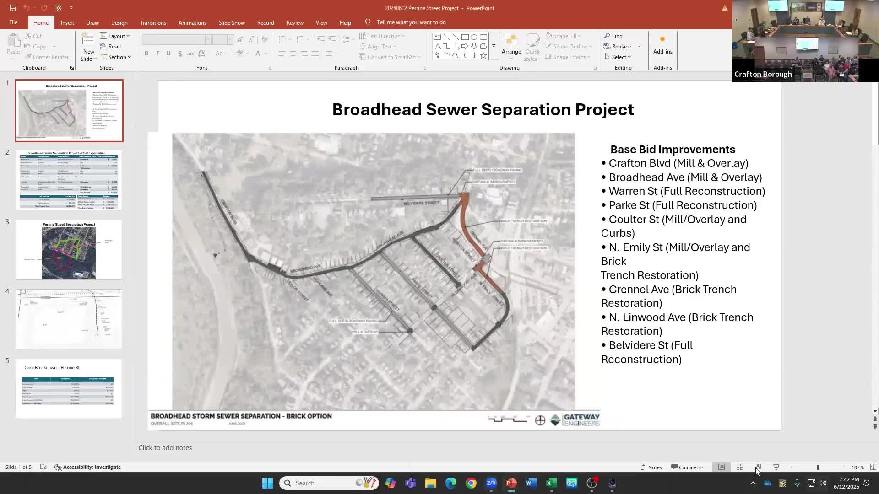Click the Save icon in title bar
This screenshot has height=494, width=879.
(x=13, y=8)
